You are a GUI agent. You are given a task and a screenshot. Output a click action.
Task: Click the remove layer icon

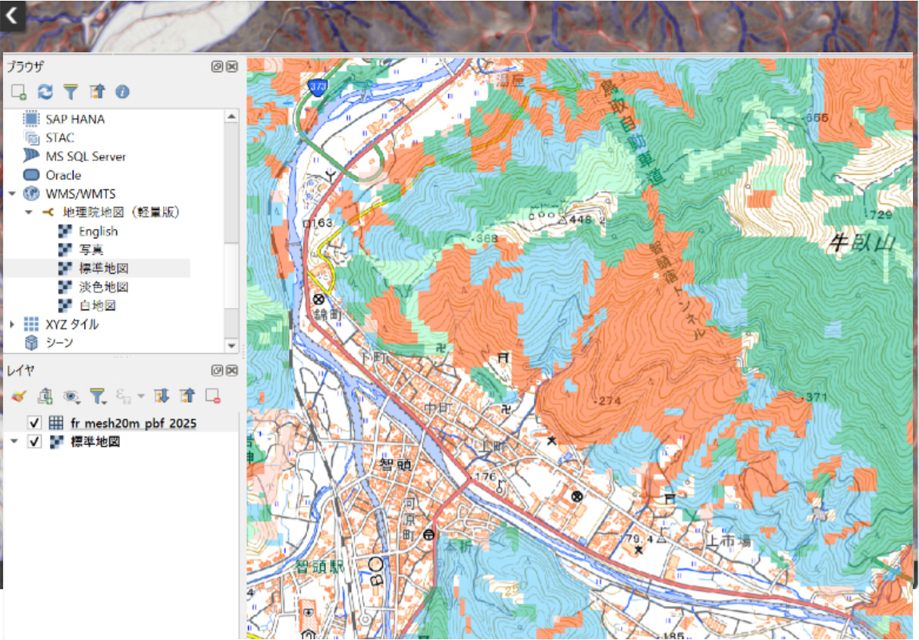213,395
